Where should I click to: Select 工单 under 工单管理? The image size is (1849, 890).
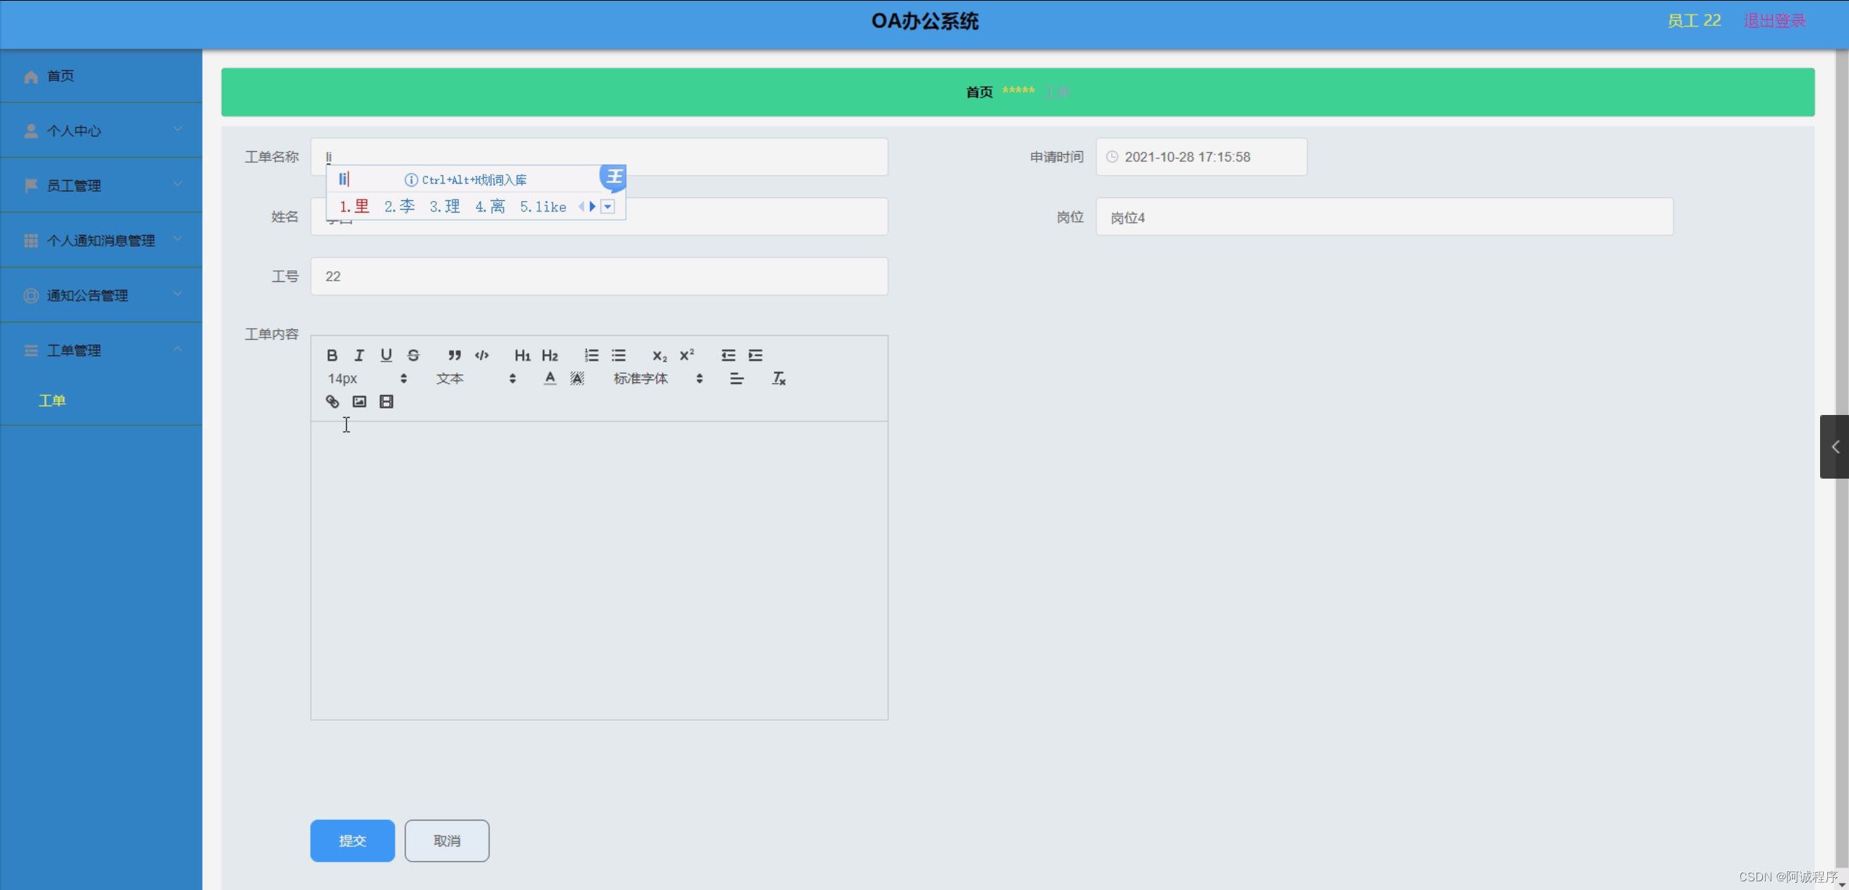coord(53,400)
